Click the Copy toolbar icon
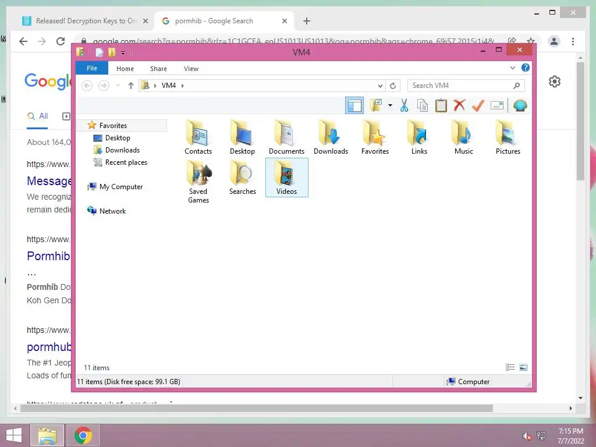Image resolution: width=596 pixels, height=447 pixels. point(423,105)
